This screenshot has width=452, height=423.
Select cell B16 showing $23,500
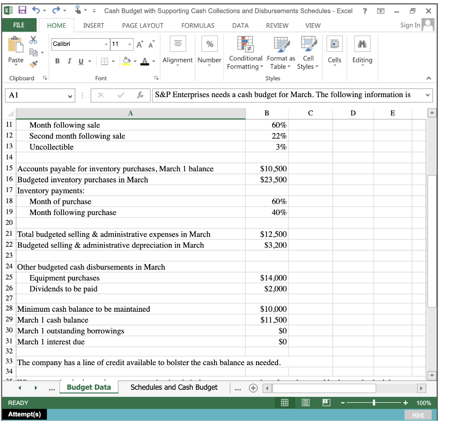tap(266, 179)
